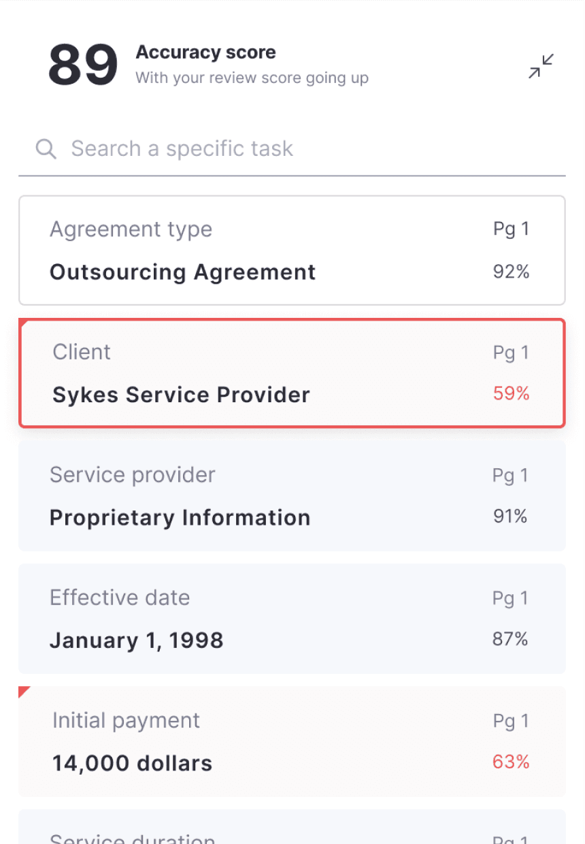Open the Agreement type card
The image size is (585, 844).
pos(292,250)
